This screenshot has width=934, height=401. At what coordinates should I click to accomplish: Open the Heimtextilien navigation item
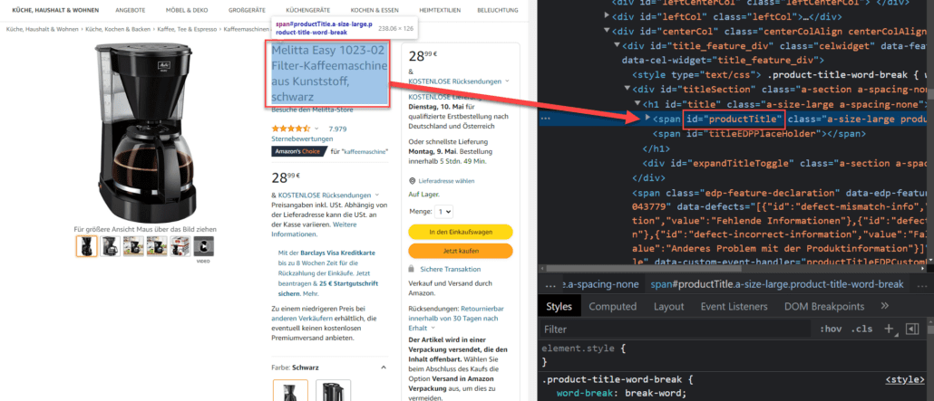[438, 11]
